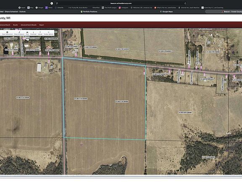This screenshot has height=182, width=242.
Task: Click parcel label 018021050001 in wooded southeast area
Action: pos(208,158)
